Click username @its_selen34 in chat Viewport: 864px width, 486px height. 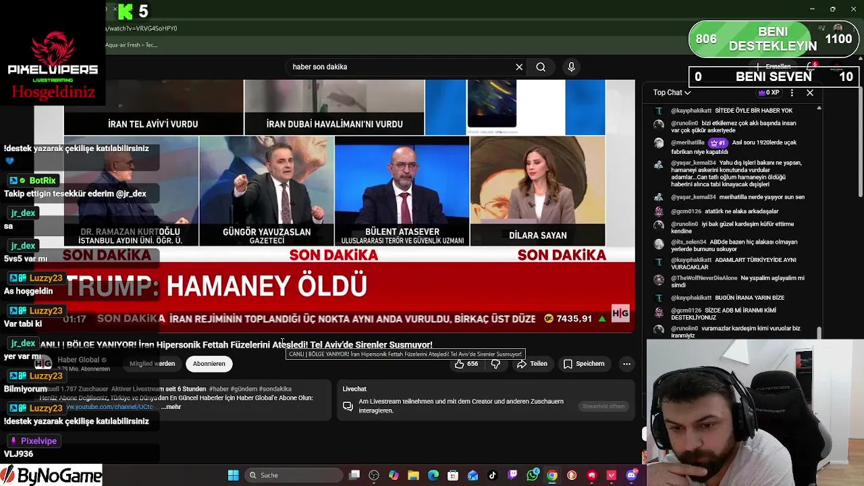688,242
